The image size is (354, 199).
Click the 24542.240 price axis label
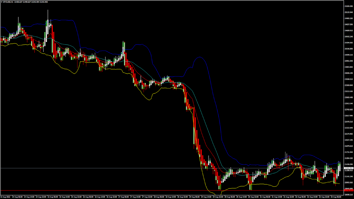pos(349,36)
